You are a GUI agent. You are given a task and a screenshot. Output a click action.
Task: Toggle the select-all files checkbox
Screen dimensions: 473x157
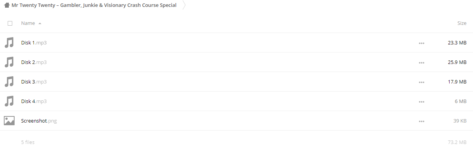coord(10,23)
